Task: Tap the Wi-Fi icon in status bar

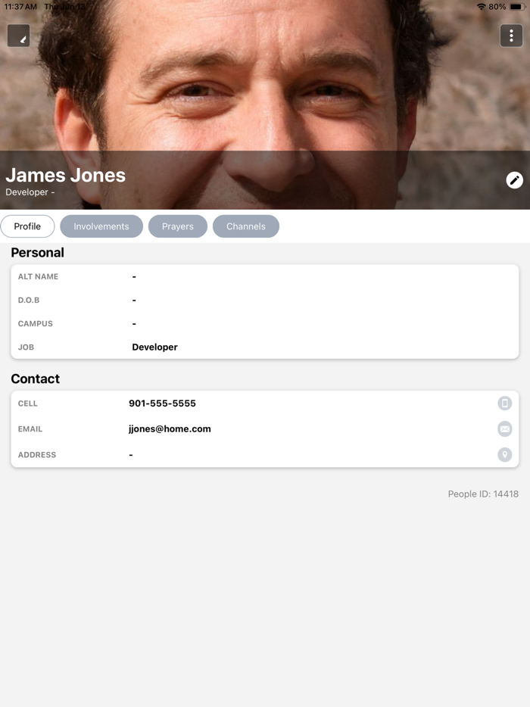Action: [482, 7]
